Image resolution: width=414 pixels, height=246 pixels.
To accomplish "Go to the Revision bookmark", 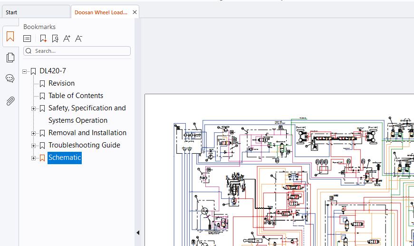I will pos(61,83).
